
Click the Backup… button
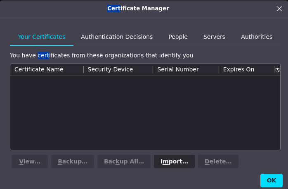coord(73,161)
